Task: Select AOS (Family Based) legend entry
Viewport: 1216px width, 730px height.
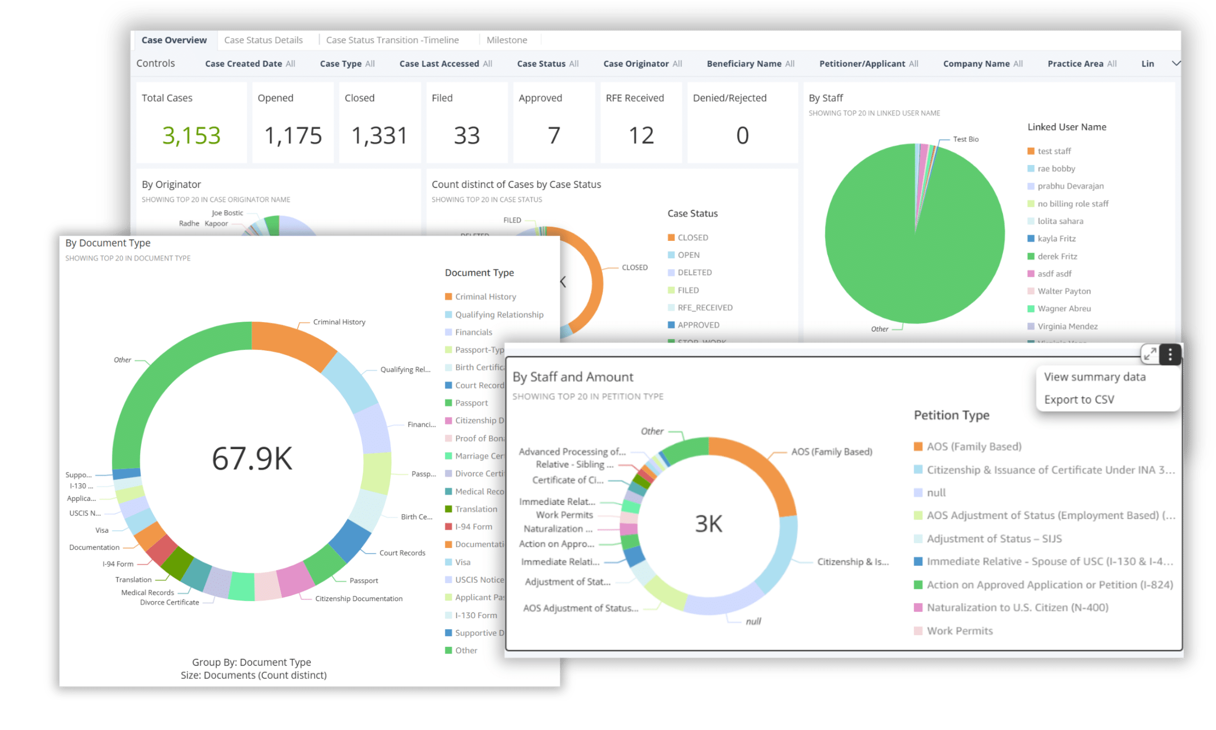Action: [x=973, y=447]
